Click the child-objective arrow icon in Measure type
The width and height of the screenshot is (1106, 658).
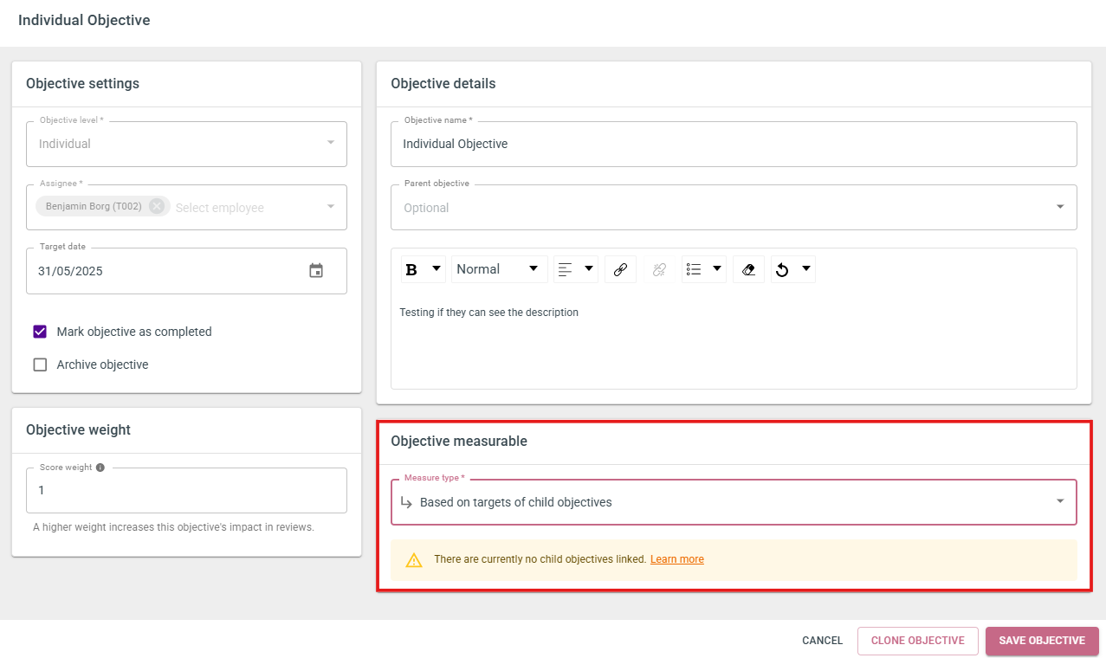(x=406, y=502)
